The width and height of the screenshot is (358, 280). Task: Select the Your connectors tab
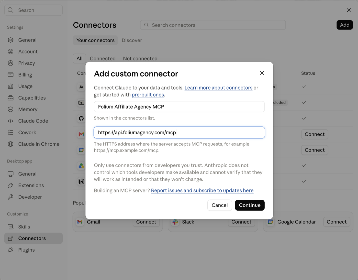tap(95, 40)
